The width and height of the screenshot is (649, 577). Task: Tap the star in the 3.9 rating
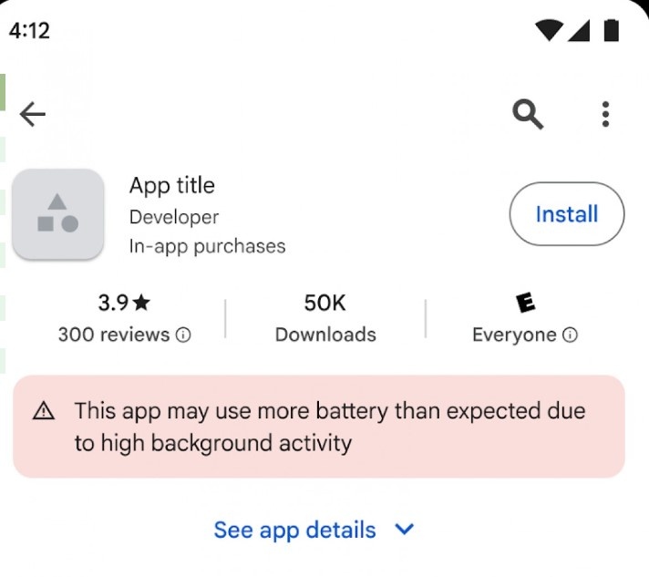(x=142, y=302)
